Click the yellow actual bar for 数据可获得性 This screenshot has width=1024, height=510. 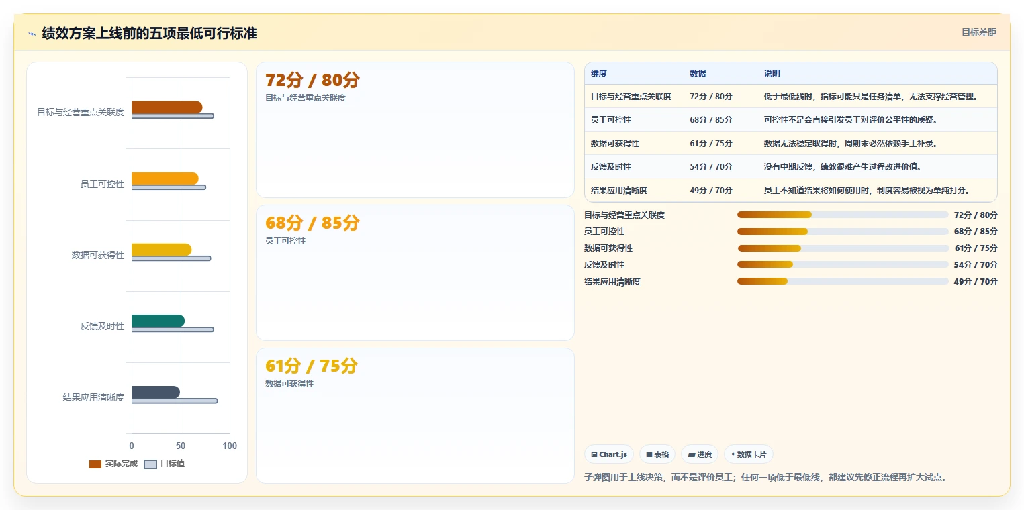point(161,250)
